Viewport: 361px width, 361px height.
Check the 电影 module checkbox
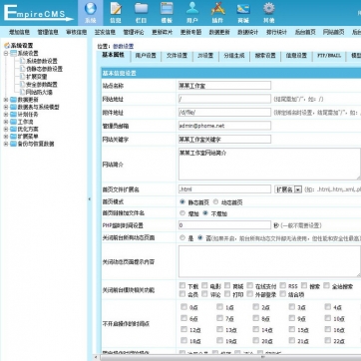(204, 285)
